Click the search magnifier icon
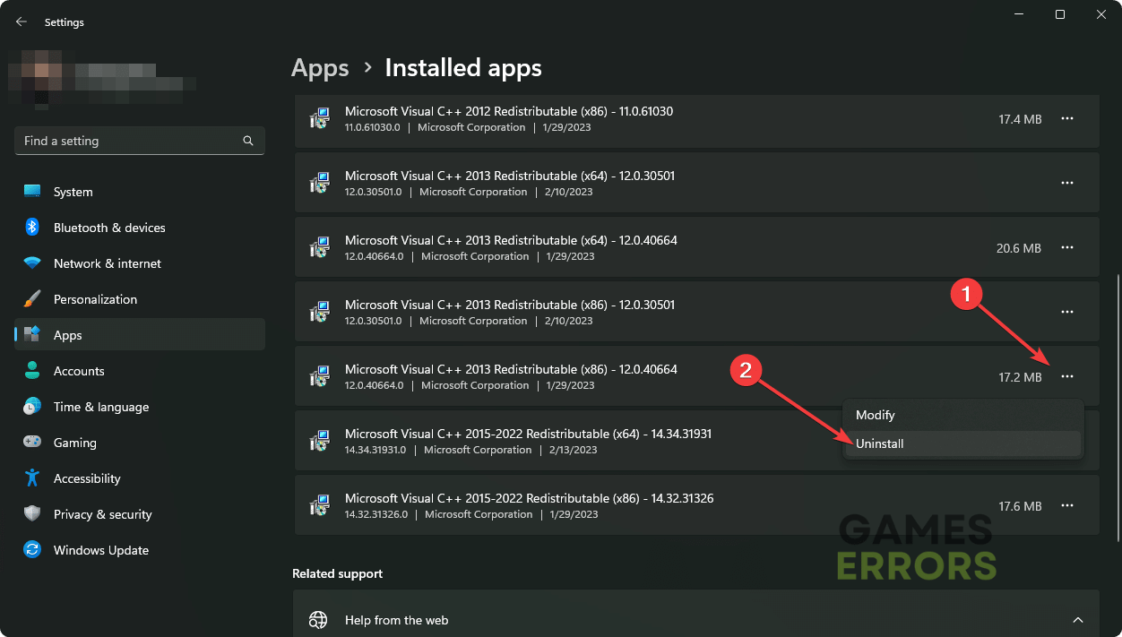The image size is (1122, 637). (248, 142)
